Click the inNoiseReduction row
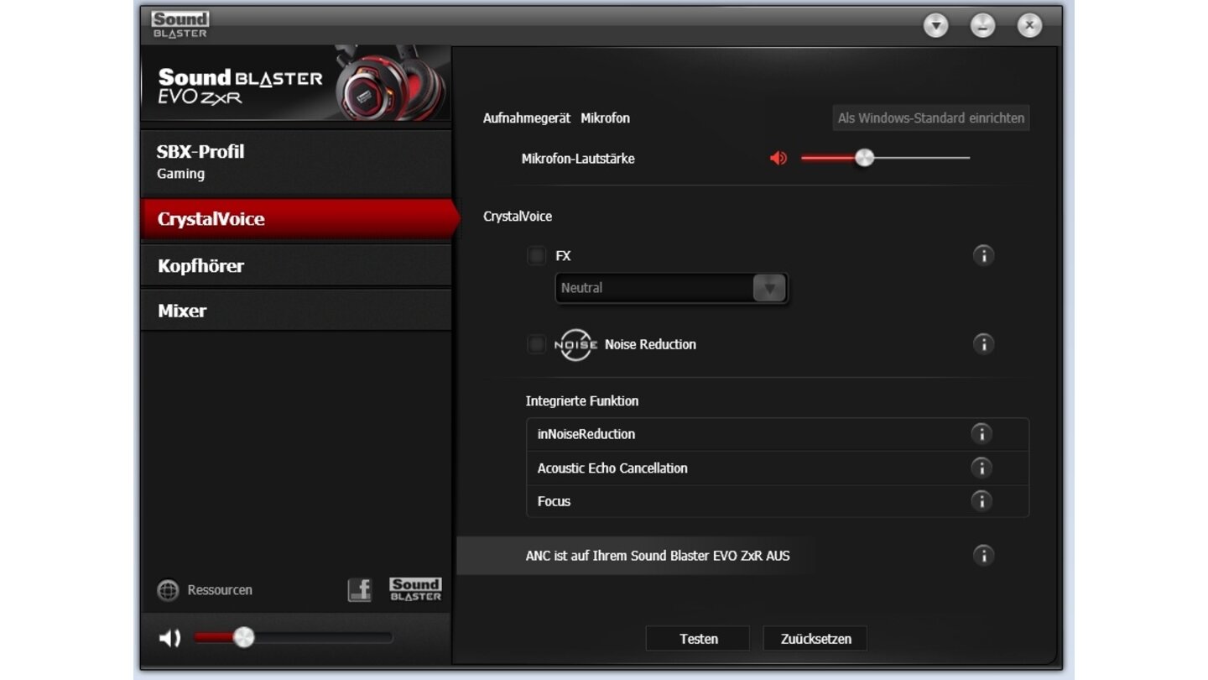The width and height of the screenshot is (1208, 680). (778, 434)
